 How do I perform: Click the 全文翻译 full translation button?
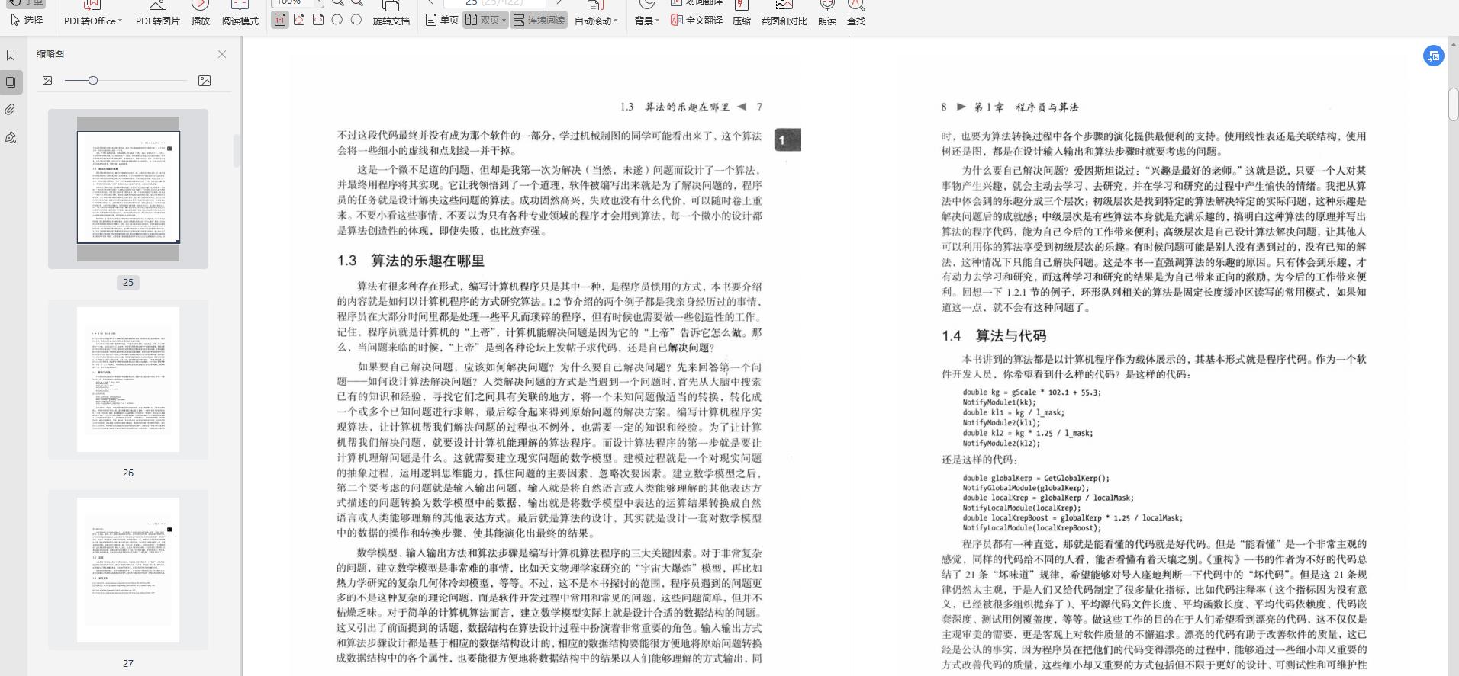tap(697, 21)
